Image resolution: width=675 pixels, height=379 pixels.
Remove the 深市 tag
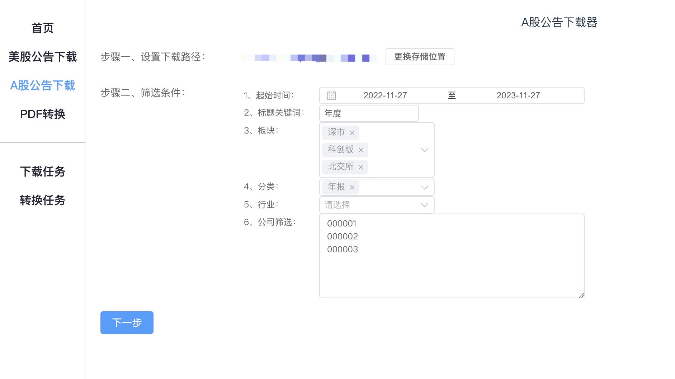352,133
